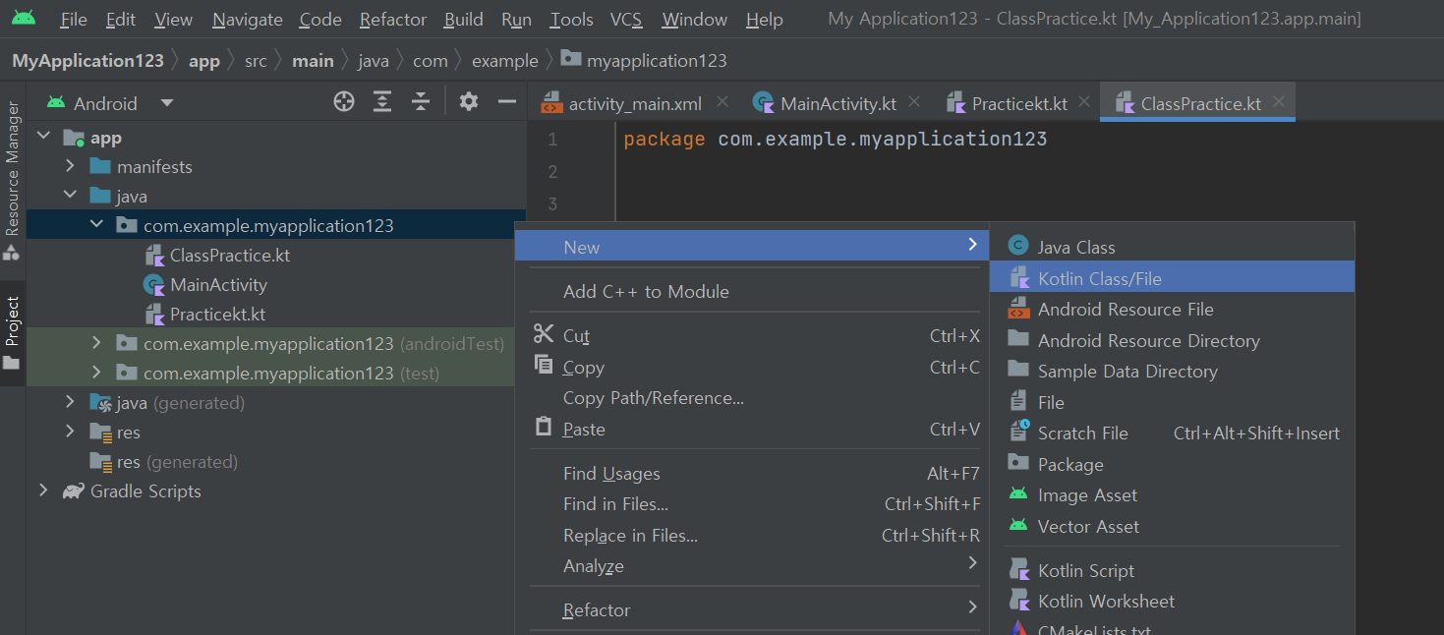Click the main breadcrumb segment
This screenshot has height=635, width=1444.
(x=313, y=61)
